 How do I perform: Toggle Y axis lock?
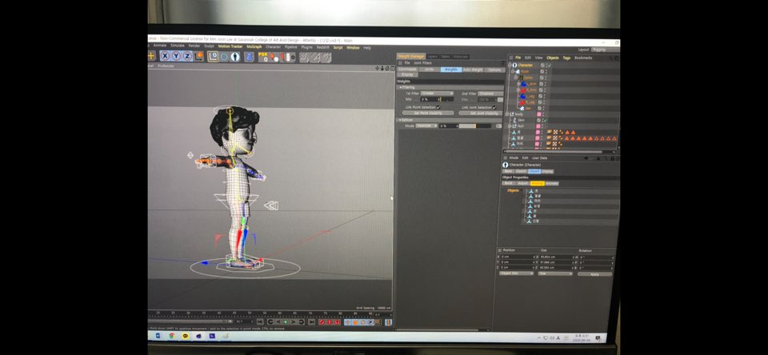176,56
